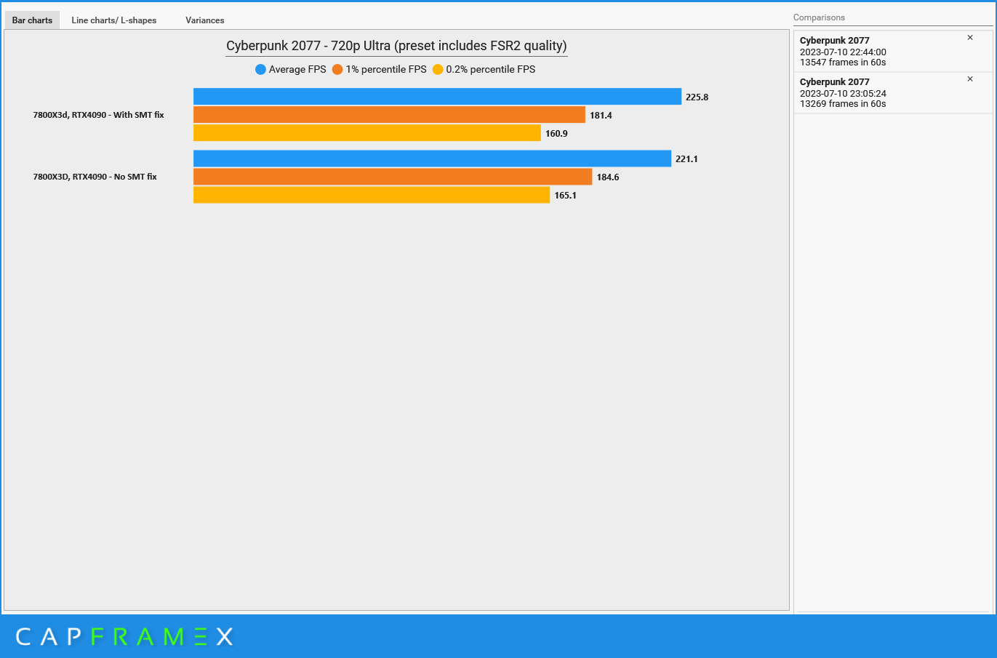Switch to the Bar charts tab

(32, 20)
